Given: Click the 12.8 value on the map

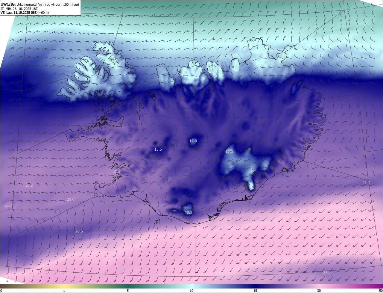Looking at the screenshot, I should pyautogui.click(x=193, y=141).
